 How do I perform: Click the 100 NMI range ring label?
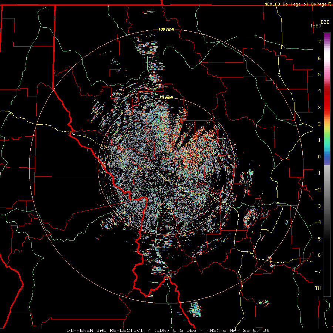point(166,29)
